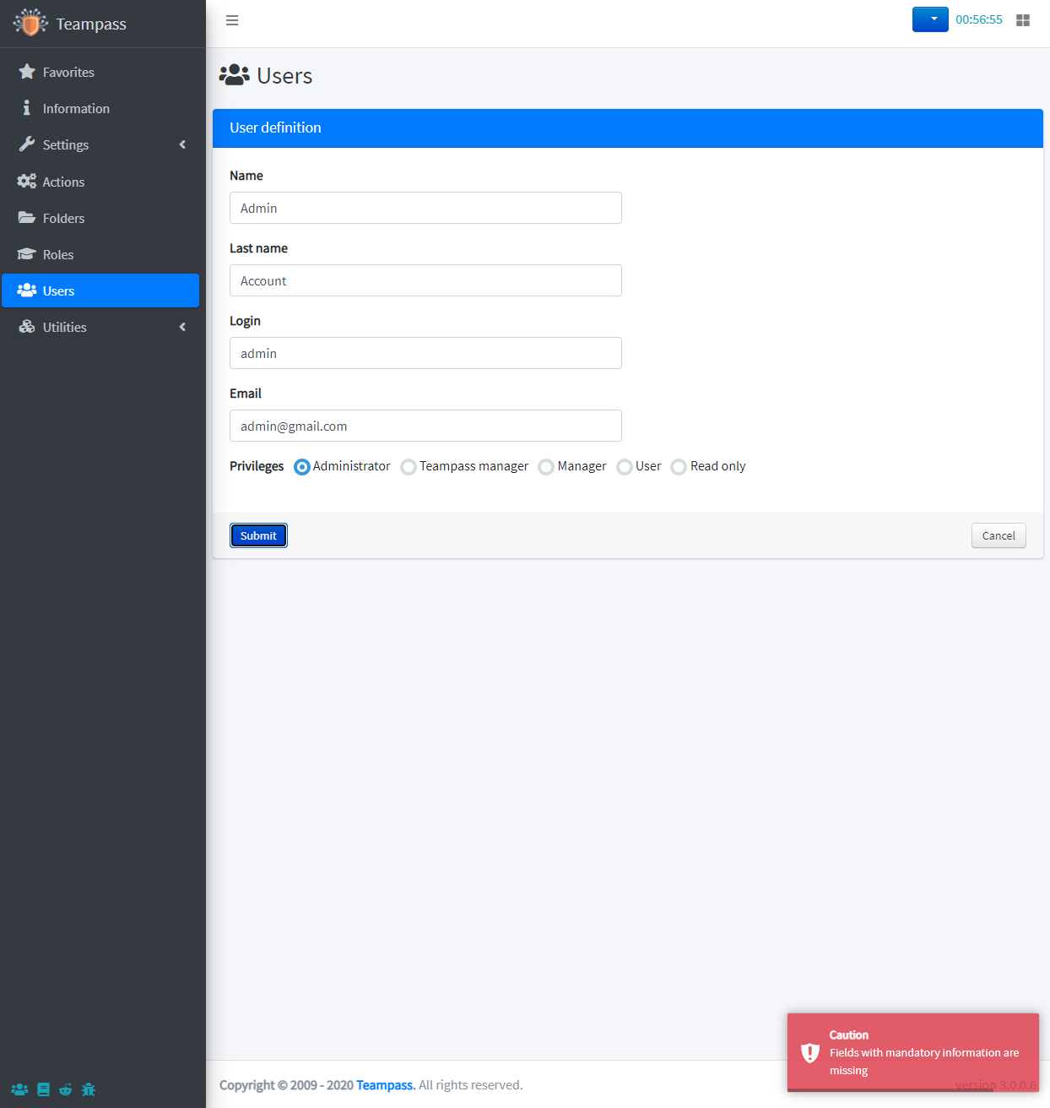The width and height of the screenshot is (1050, 1108).
Task: Dismiss the Caution notification toast
Action: coord(913,1052)
